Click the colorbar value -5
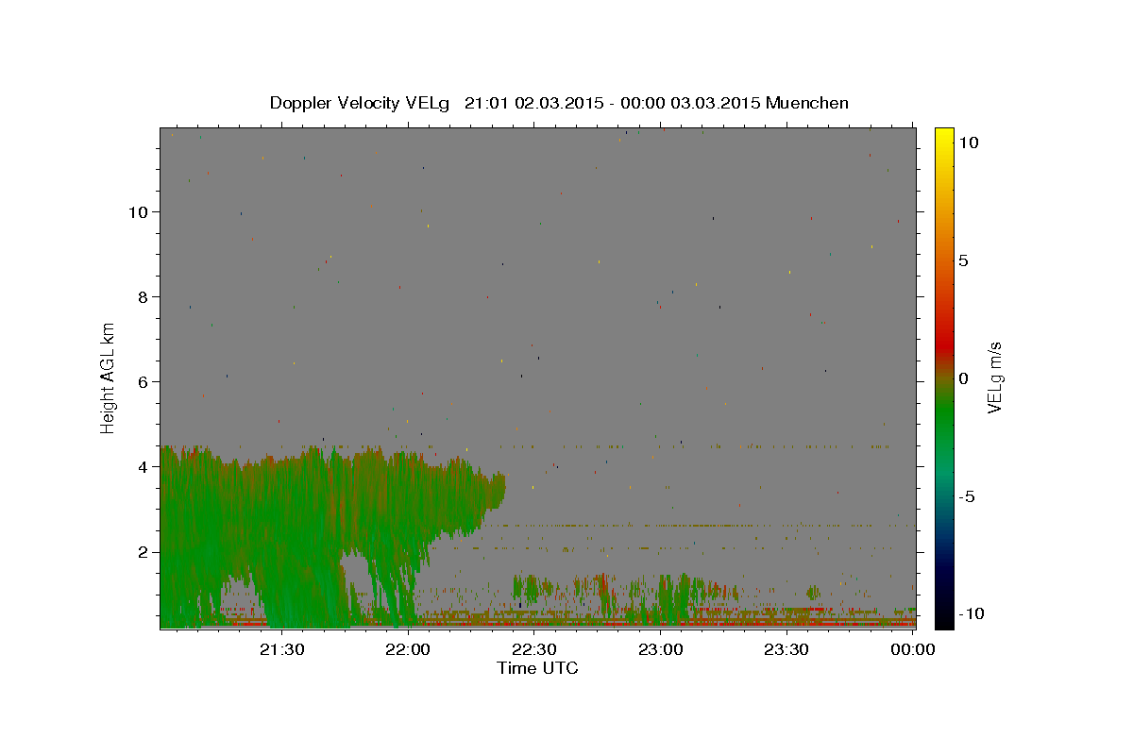The height and width of the screenshot is (755, 1133). (966, 495)
